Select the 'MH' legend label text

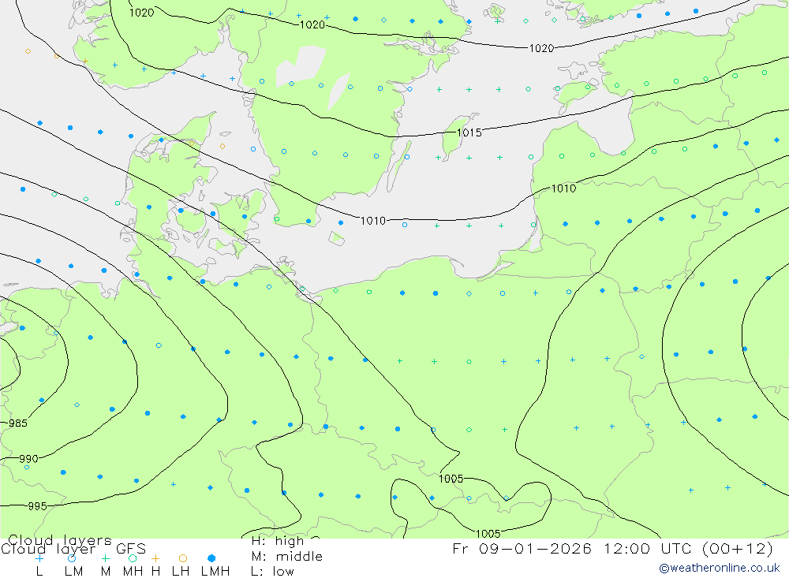[x=133, y=572]
